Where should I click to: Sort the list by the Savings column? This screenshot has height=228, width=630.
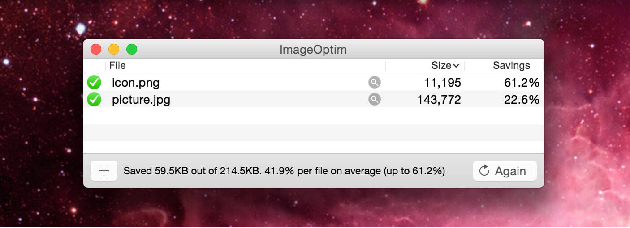tap(505, 66)
